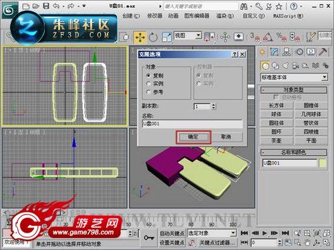334x250 pixels.
Task: Toggle 自动关键点 auto key mode
Action: click(x=172, y=233)
